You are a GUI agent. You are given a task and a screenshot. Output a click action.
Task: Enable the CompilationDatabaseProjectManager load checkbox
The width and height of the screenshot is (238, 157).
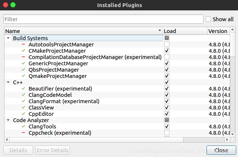point(167,57)
